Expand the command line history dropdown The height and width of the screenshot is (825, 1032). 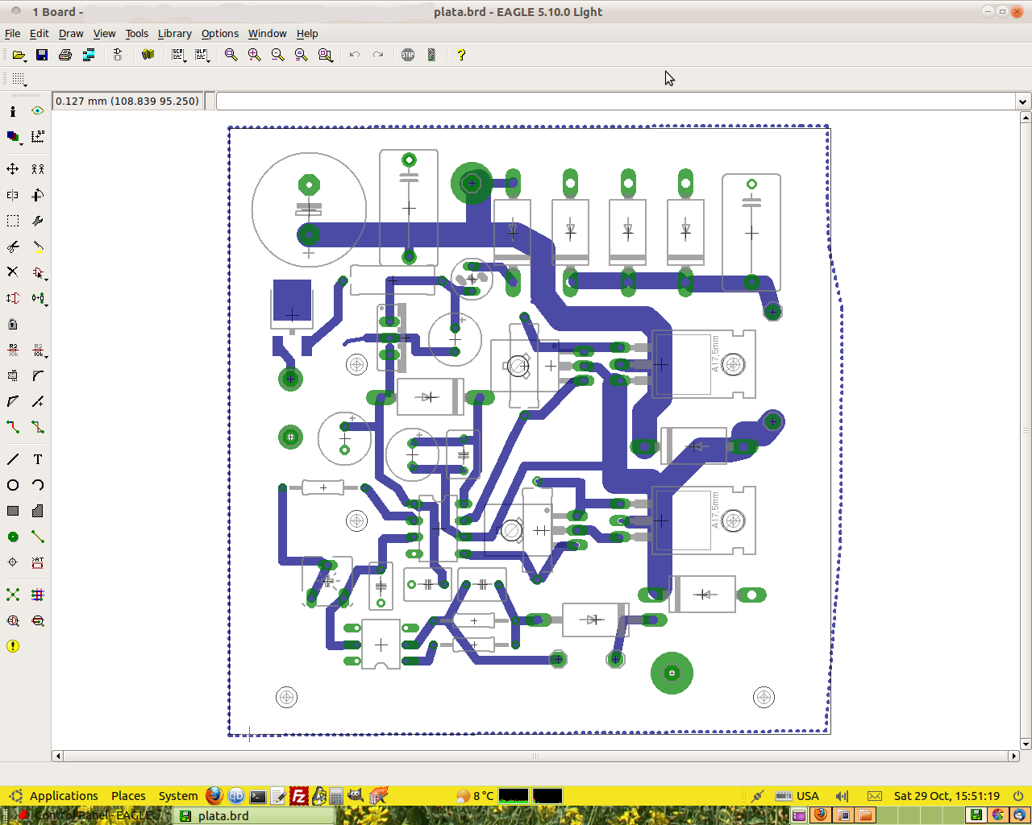[1022, 102]
